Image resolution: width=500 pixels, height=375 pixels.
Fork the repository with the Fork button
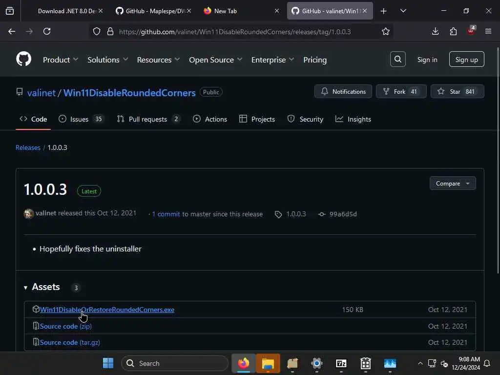coord(401,91)
